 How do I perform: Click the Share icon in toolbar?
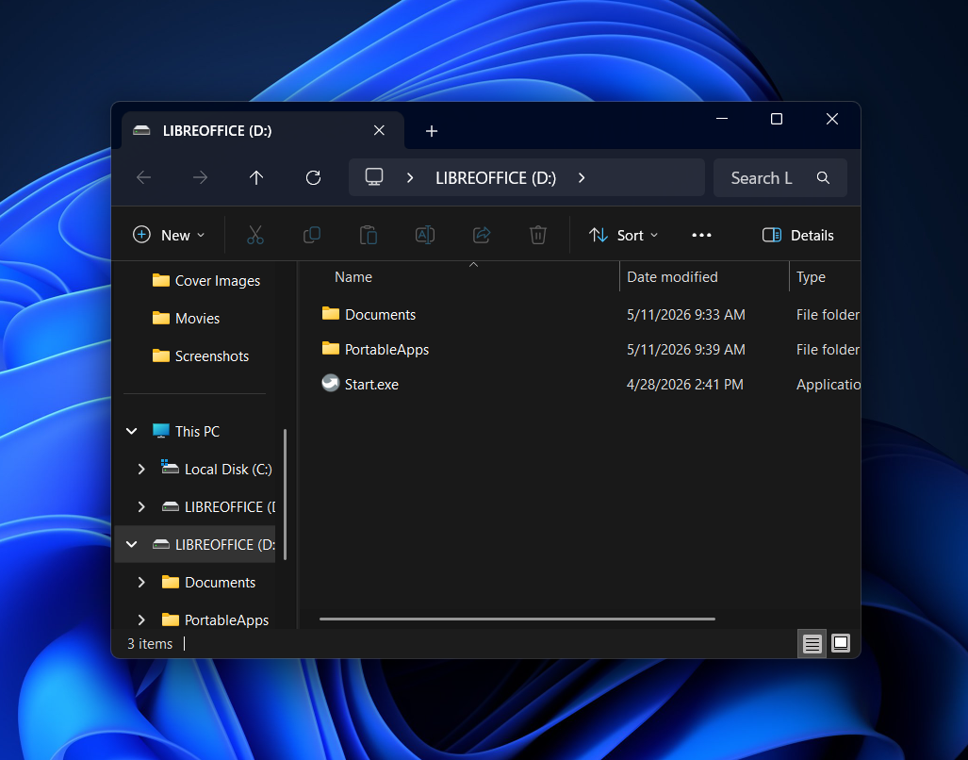pos(482,235)
